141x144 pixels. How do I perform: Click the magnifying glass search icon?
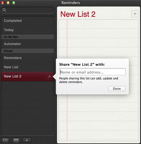point(4,10)
